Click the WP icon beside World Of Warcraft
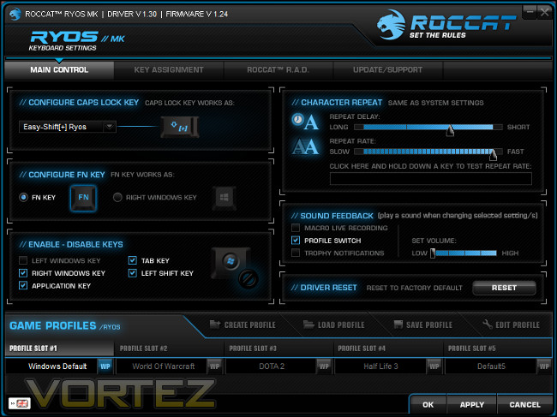This screenshot has height=417, width=557. point(214,366)
